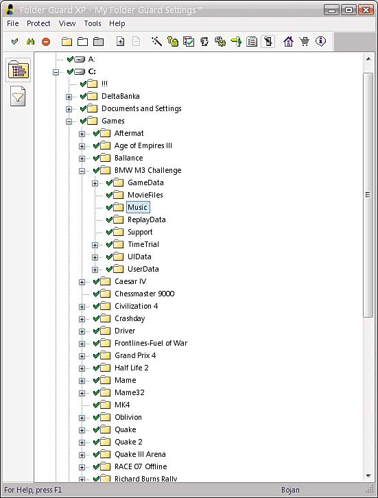This screenshot has height=498, width=378.
Task: Collapse the C: drive node
Action: click(x=56, y=72)
